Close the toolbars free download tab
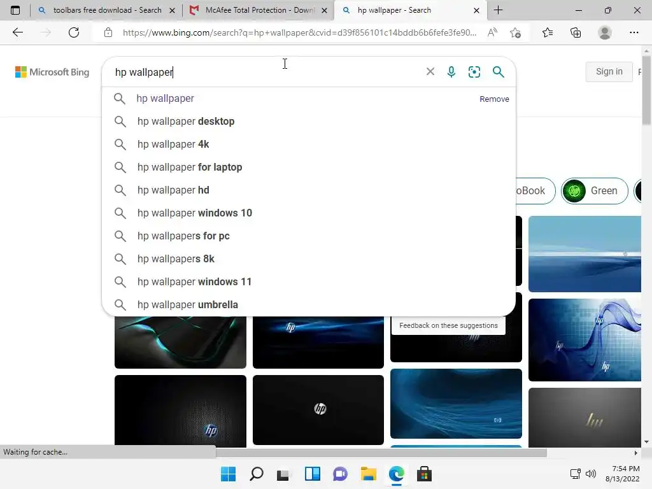The height and width of the screenshot is (489, 652). [x=172, y=10]
